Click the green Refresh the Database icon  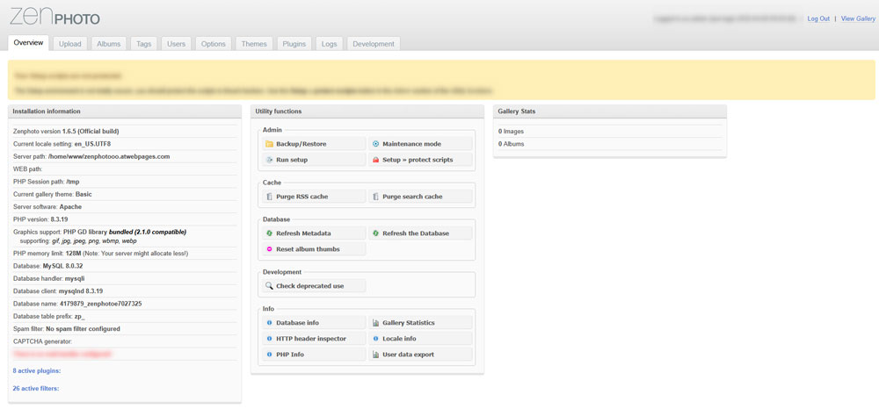pyautogui.click(x=375, y=233)
